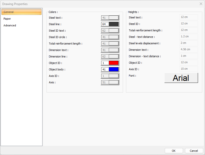Close the Drawing Properties dialog
The width and height of the screenshot is (205, 155).
[201, 4]
